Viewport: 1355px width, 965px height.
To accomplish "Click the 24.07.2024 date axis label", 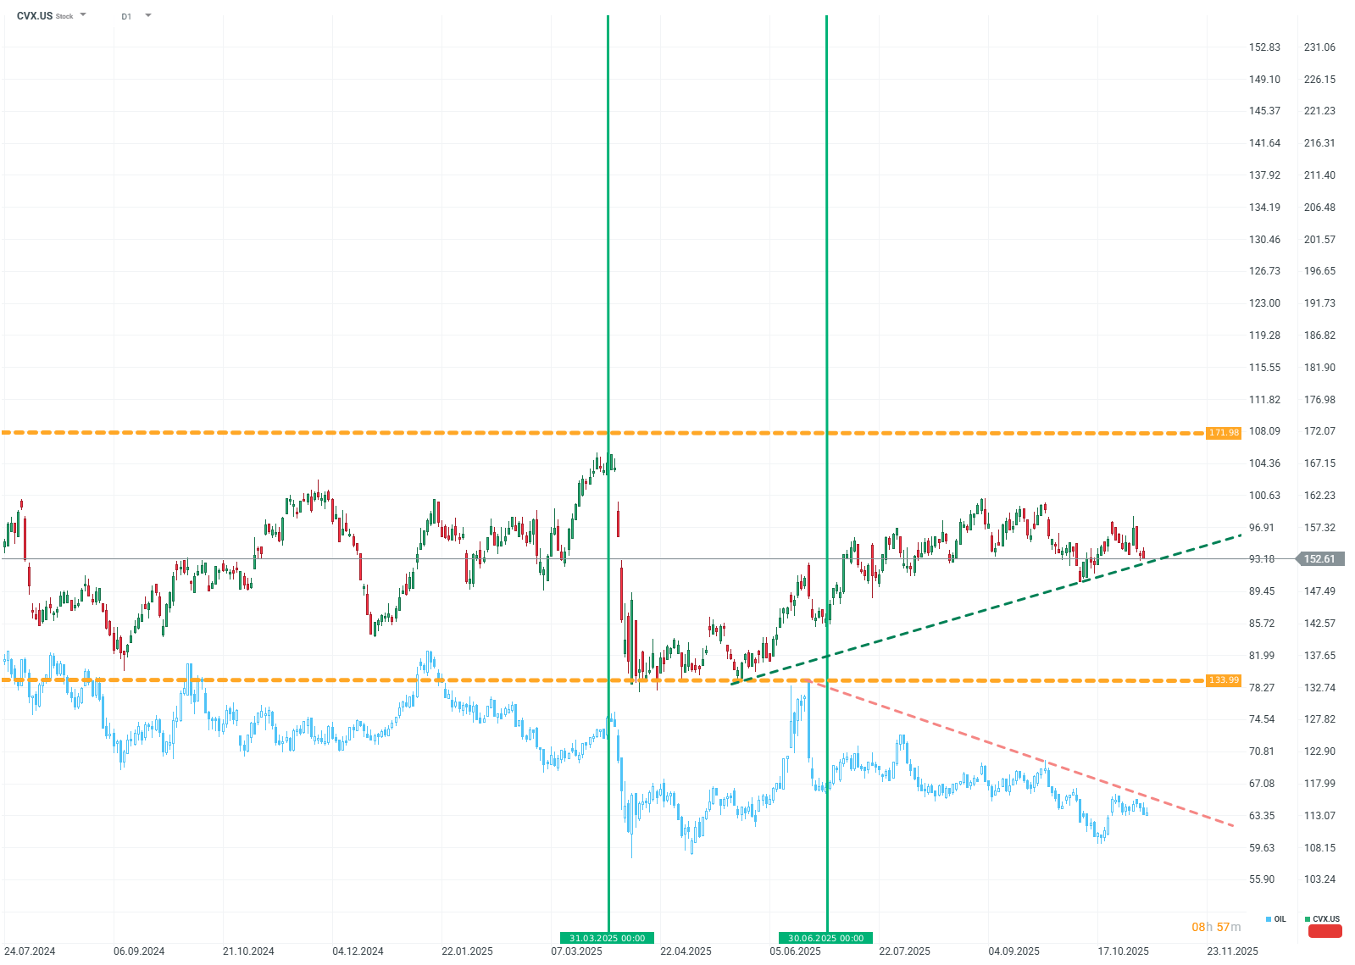I will [x=30, y=951].
